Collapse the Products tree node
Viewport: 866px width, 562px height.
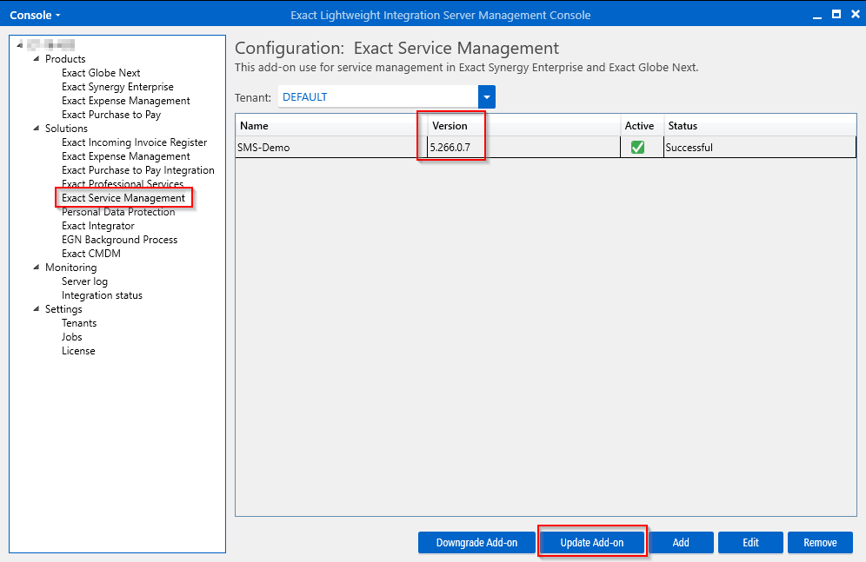(x=37, y=58)
